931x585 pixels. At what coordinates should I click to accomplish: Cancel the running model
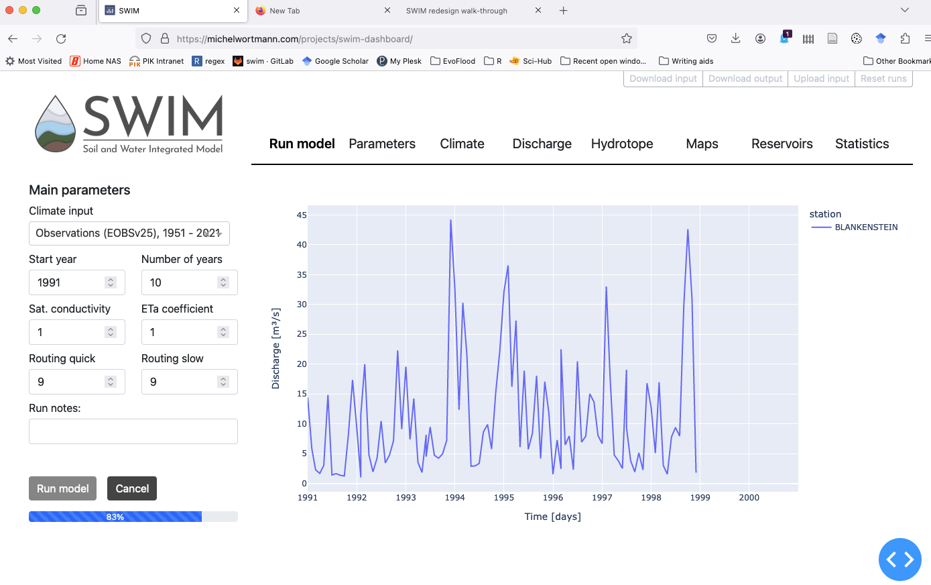tap(132, 488)
